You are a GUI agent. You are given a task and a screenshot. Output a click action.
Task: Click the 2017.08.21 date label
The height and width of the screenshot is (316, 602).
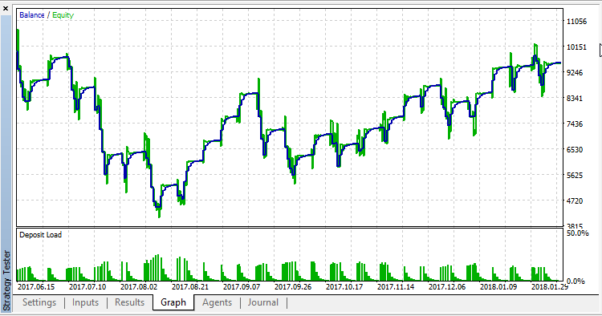point(190,287)
